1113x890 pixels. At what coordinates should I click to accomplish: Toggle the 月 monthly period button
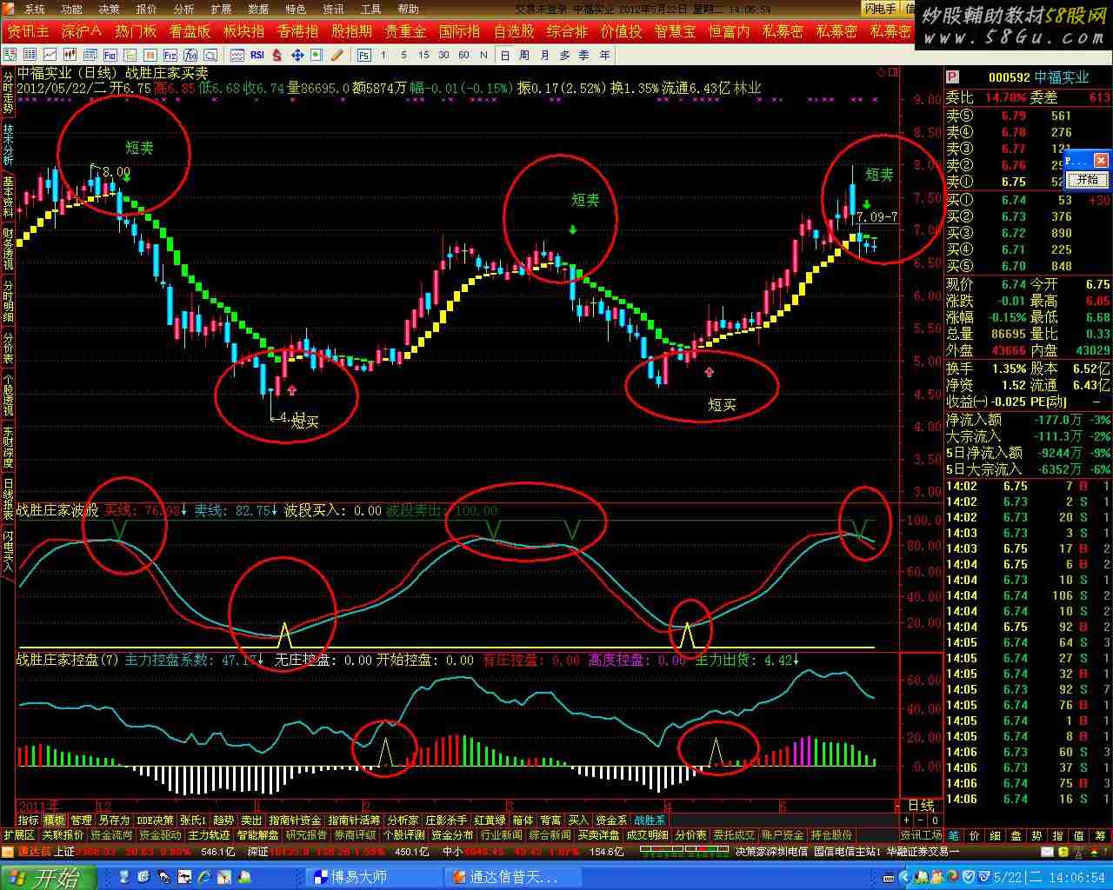pos(544,55)
